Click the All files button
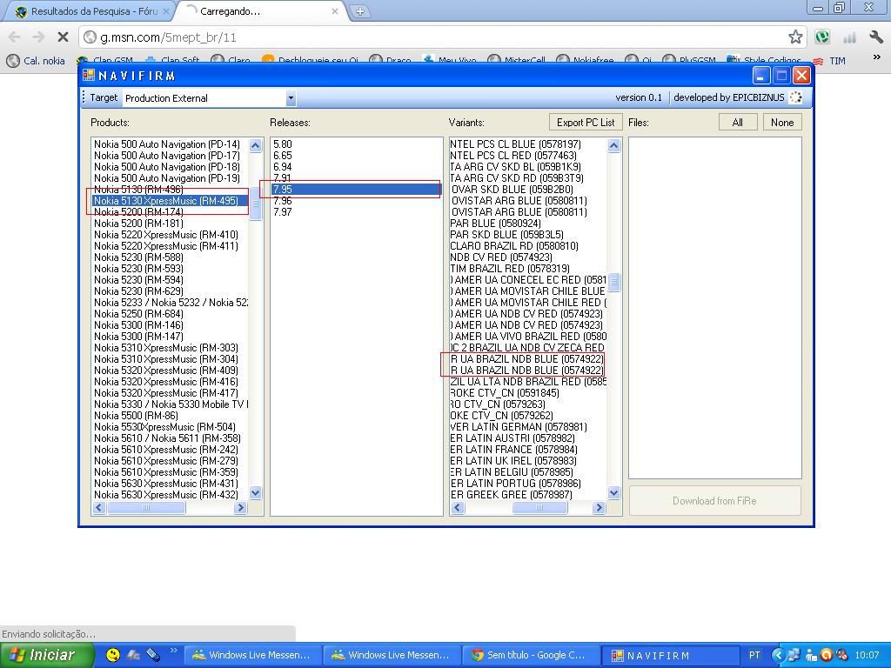 (x=738, y=122)
